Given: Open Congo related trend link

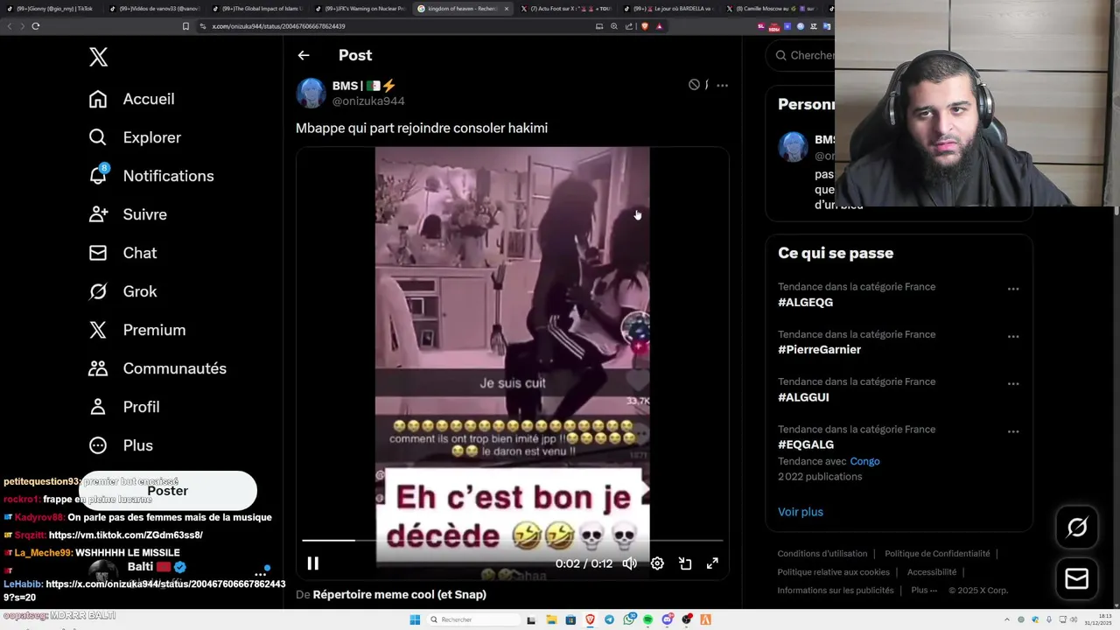Looking at the screenshot, I should 864,461.
